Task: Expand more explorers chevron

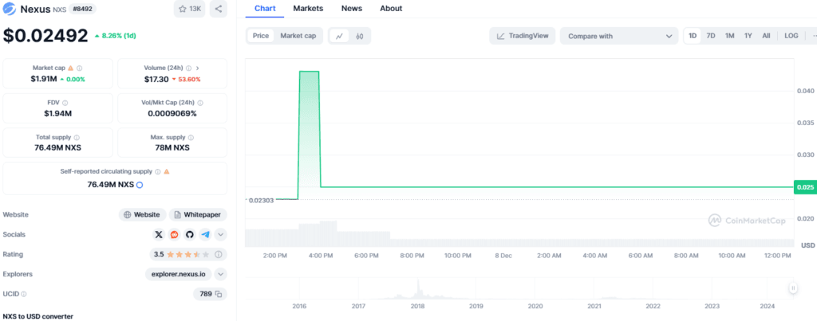Action: click(x=221, y=274)
